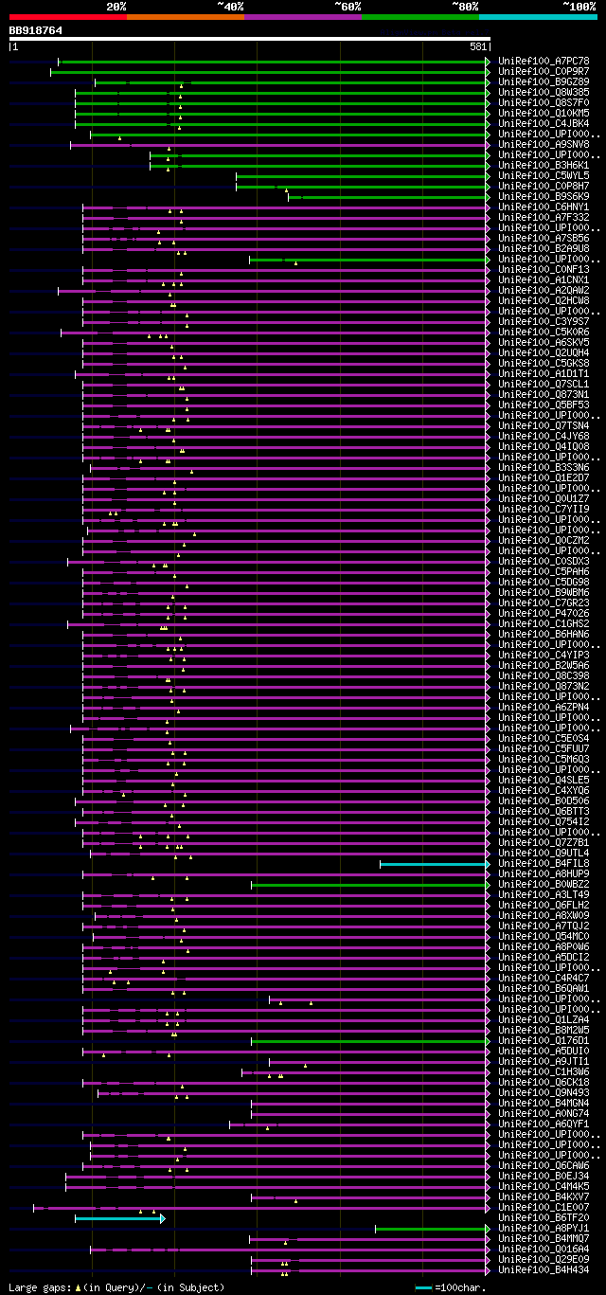Select the UniRef100_B3S3N6 label

544,467
